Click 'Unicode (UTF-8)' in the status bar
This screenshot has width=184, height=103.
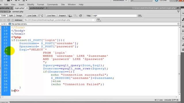[x=171, y=100]
